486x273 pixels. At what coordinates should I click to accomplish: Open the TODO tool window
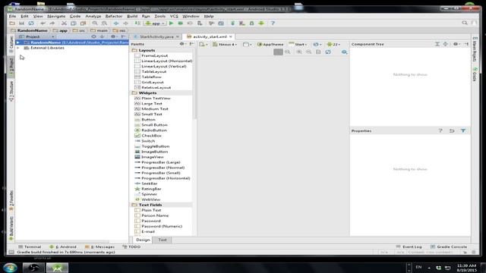131,247
